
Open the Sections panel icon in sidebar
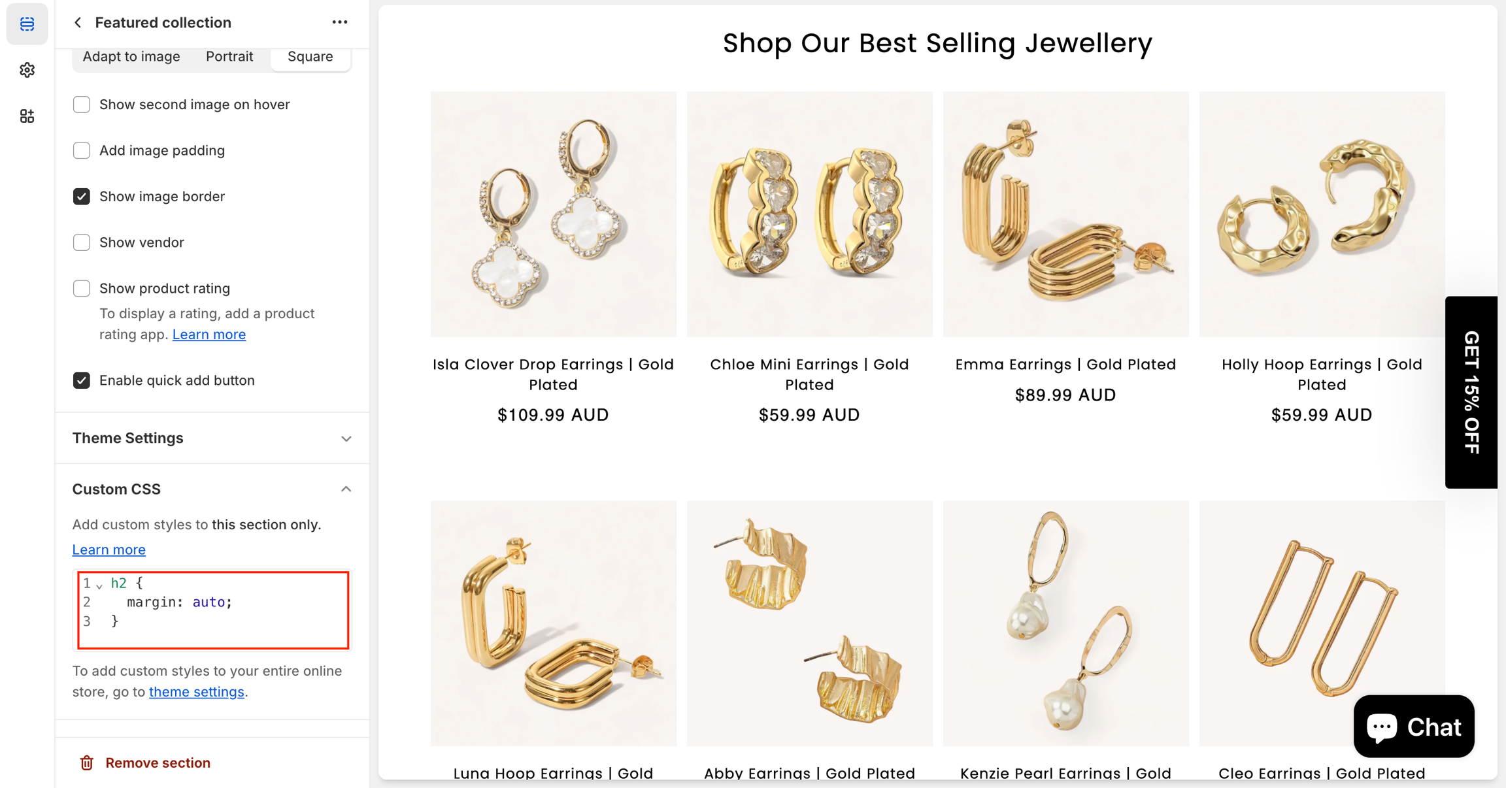coord(27,24)
